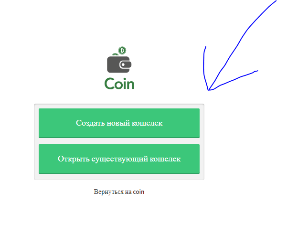287x235 pixels.
Task: Click the half-hidden coin behind the wallet
Action: (x=115, y=54)
